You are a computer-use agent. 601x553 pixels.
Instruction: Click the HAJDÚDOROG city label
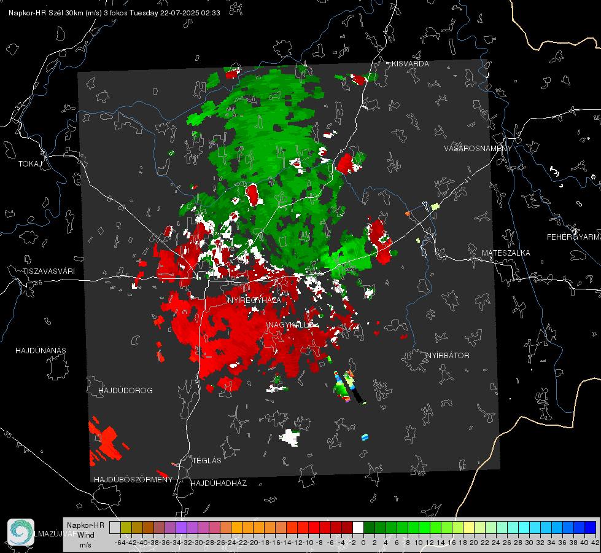click(125, 391)
